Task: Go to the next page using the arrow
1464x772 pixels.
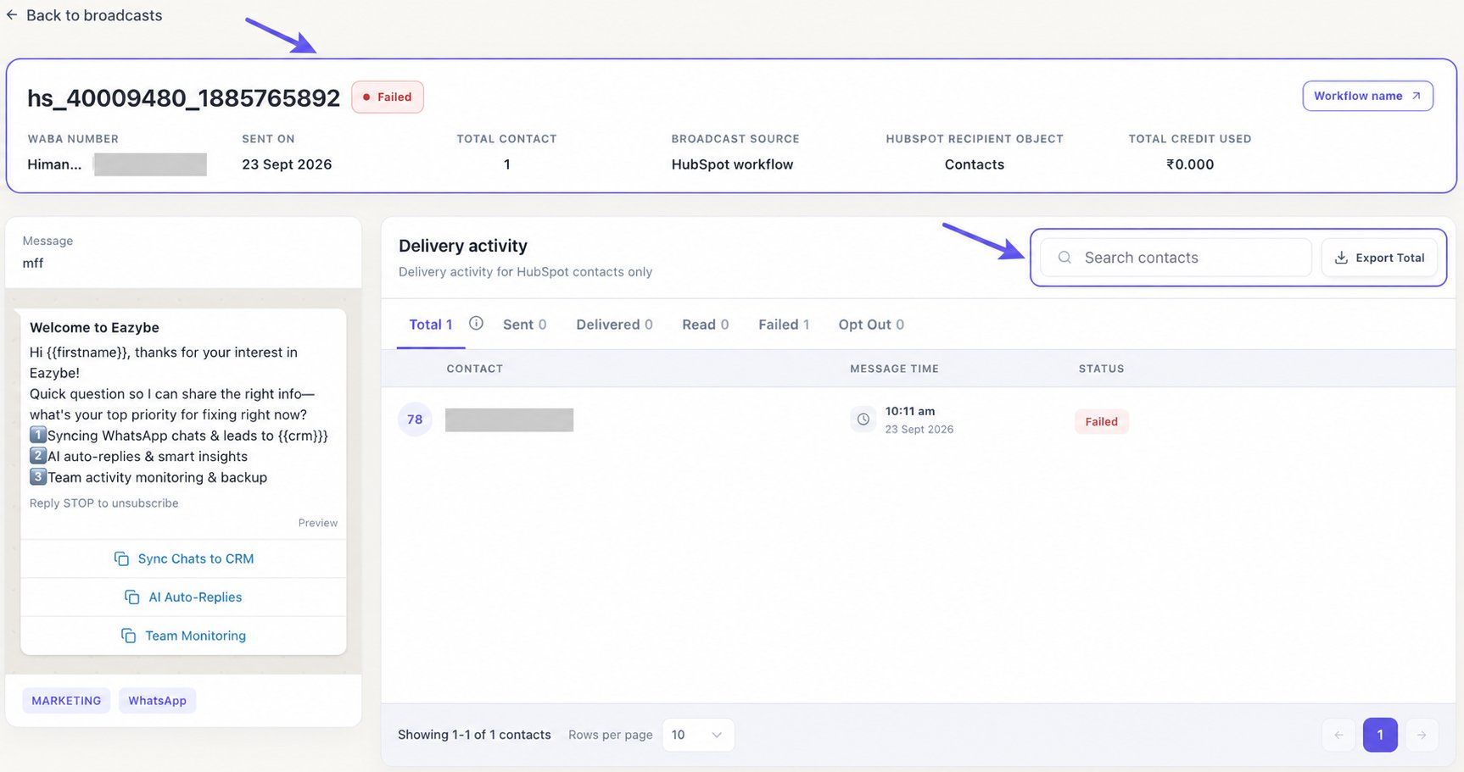Action: coord(1422,735)
